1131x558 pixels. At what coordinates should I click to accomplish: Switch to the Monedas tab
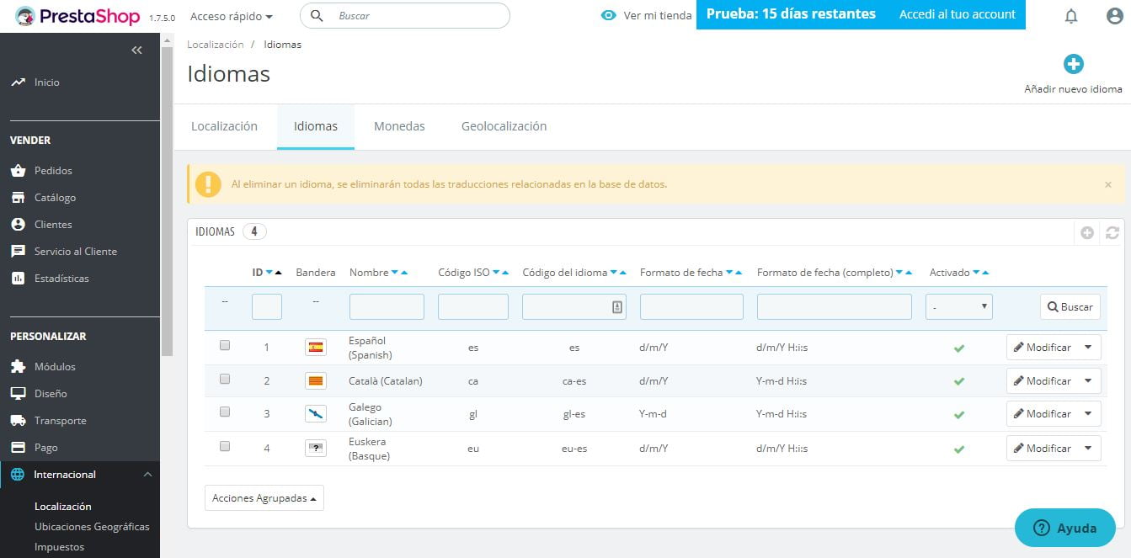(x=399, y=125)
